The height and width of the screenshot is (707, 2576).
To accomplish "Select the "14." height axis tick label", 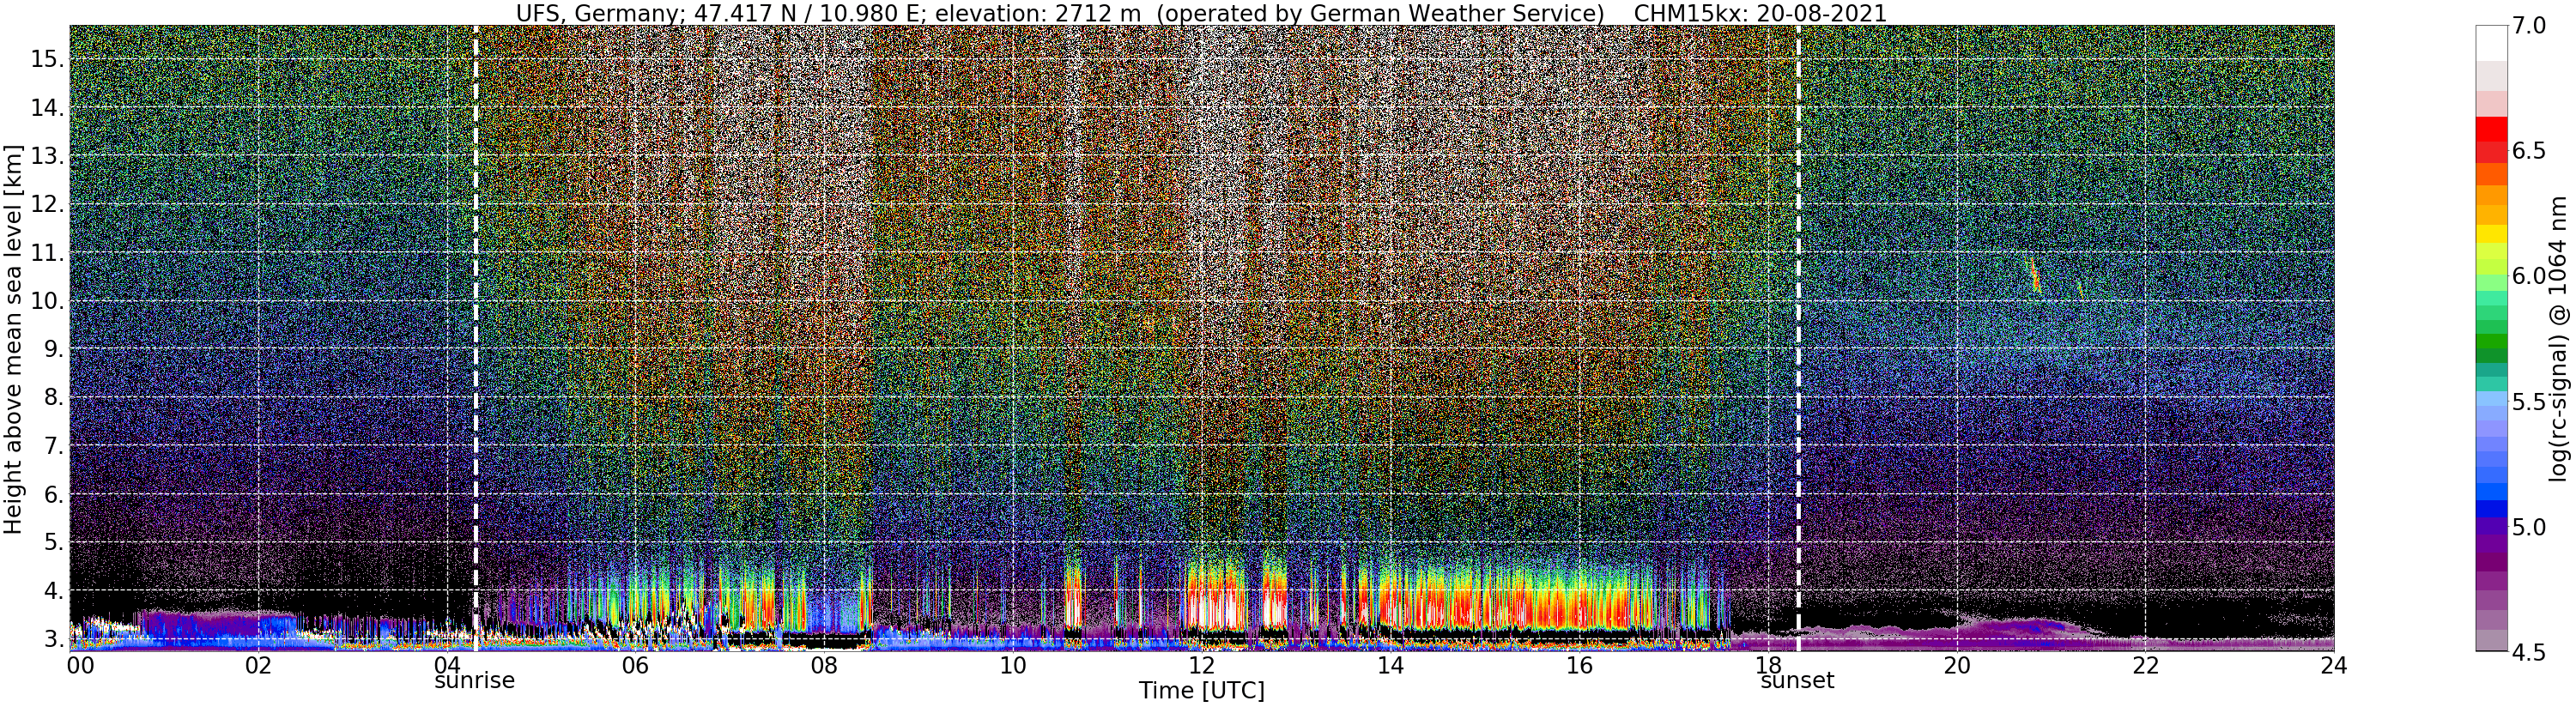I will tap(46, 107).
